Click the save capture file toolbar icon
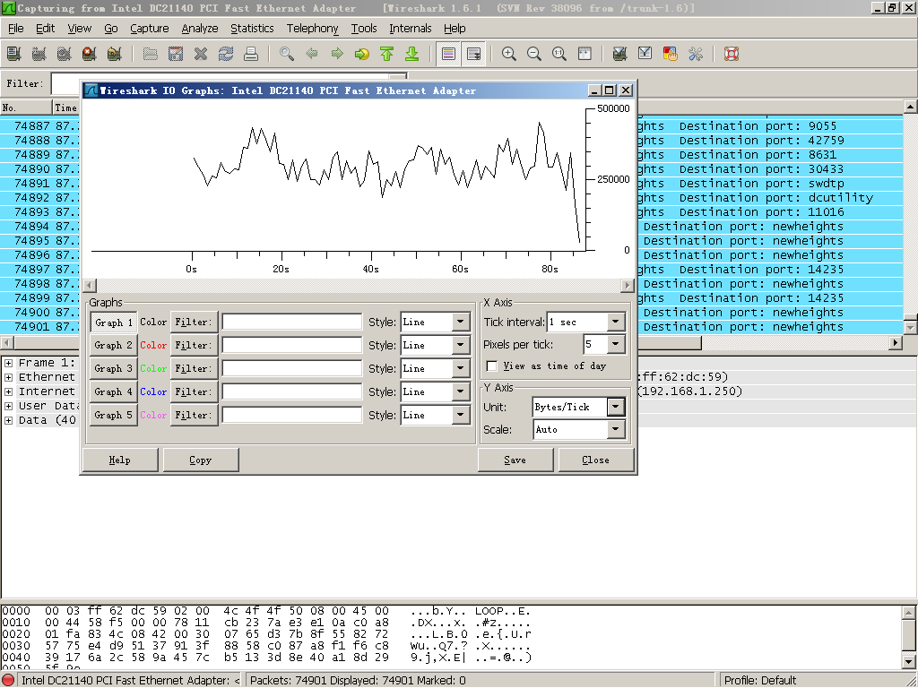918x688 pixels. click(176, 54)
